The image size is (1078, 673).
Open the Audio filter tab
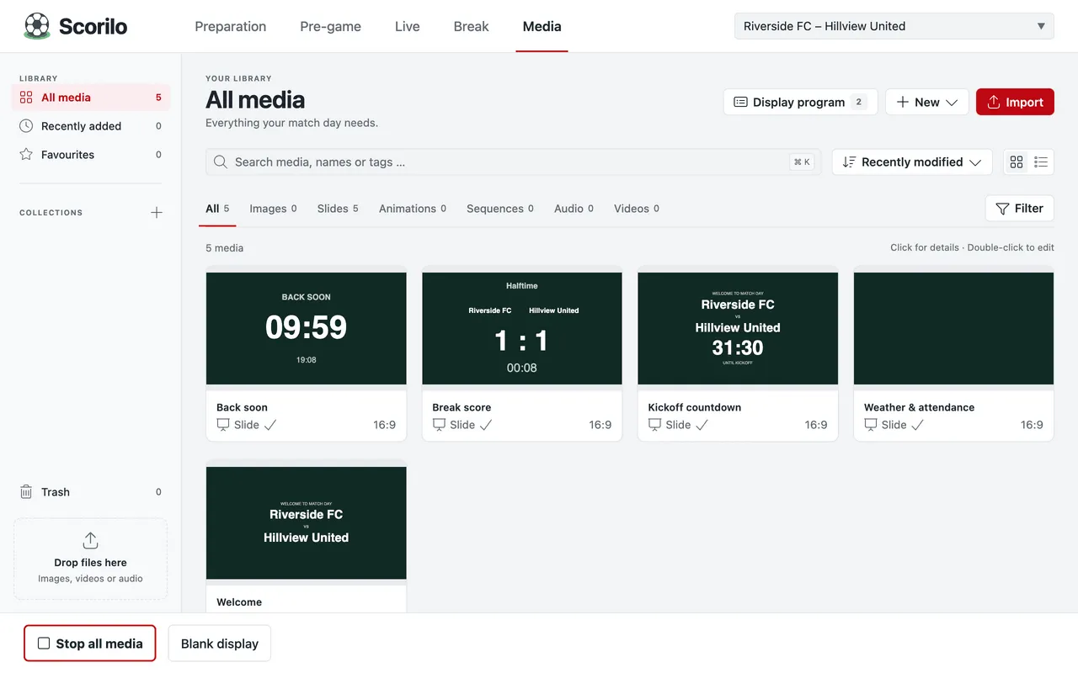(x=574, y=209)
